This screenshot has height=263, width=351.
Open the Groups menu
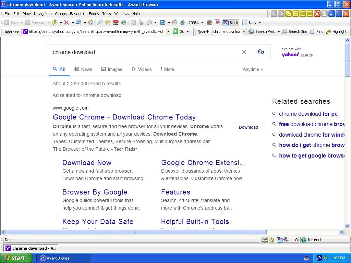click(x=61, y=14)
